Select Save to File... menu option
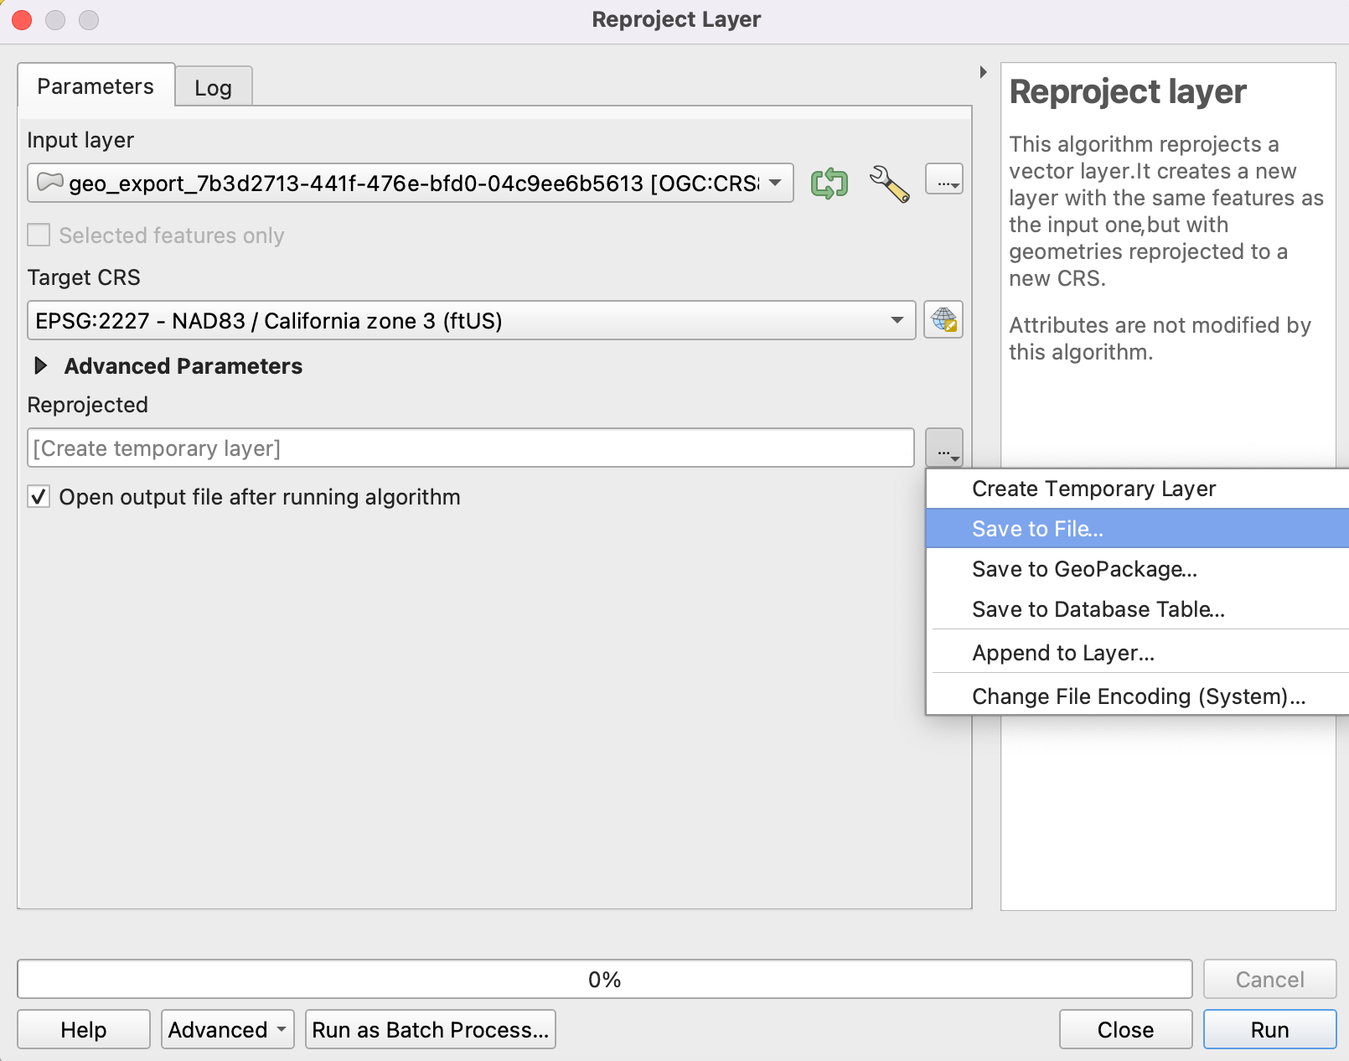The height and width of the screenshot is (1061, 1349). point(1037,529)
